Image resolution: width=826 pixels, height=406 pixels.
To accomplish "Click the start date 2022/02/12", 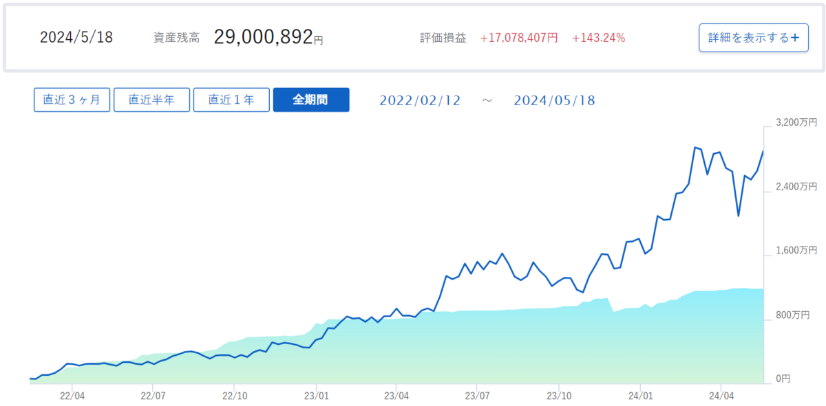I will tap(419, 100).
